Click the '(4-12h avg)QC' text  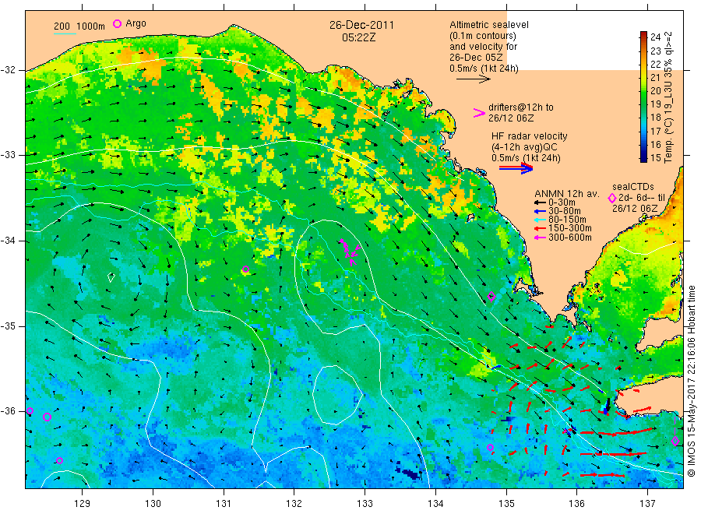(x=524, y=147)
